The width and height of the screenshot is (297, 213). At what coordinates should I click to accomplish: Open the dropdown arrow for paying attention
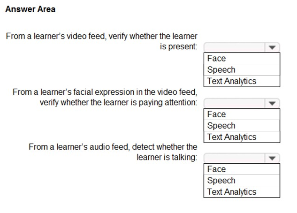pos(272,103)
